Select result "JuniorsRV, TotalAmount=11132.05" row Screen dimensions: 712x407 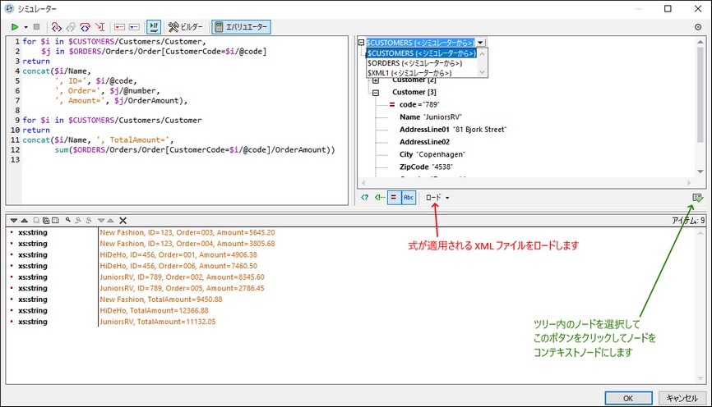click(x=158, y=322)
